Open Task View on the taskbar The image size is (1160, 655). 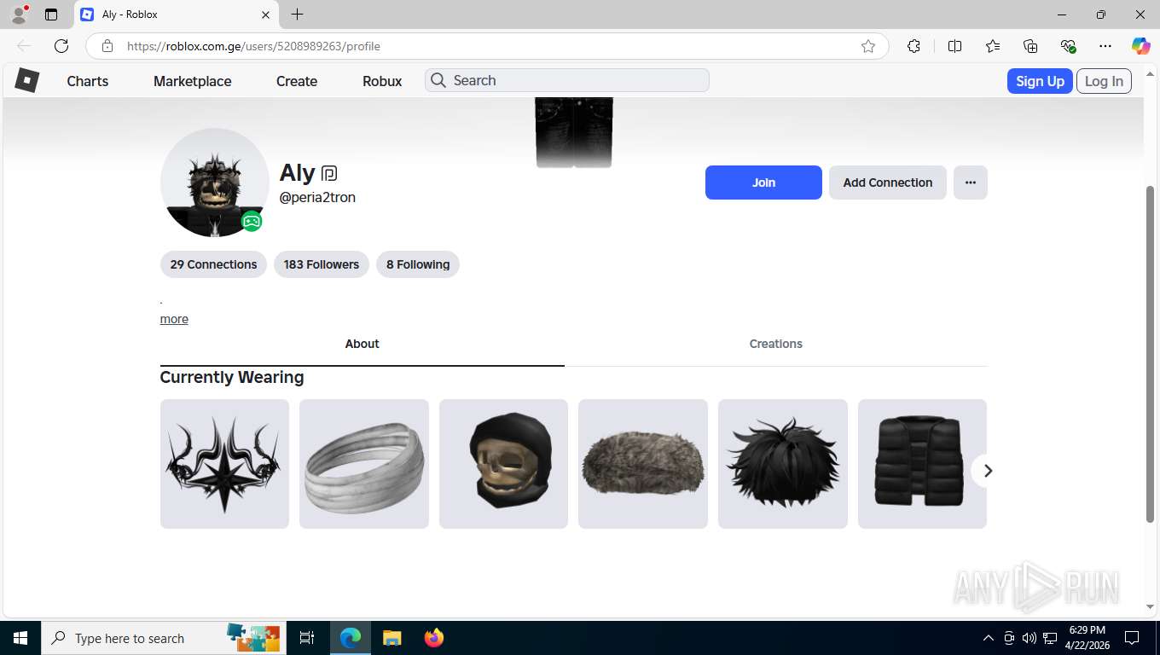click(x=307, y=638)
